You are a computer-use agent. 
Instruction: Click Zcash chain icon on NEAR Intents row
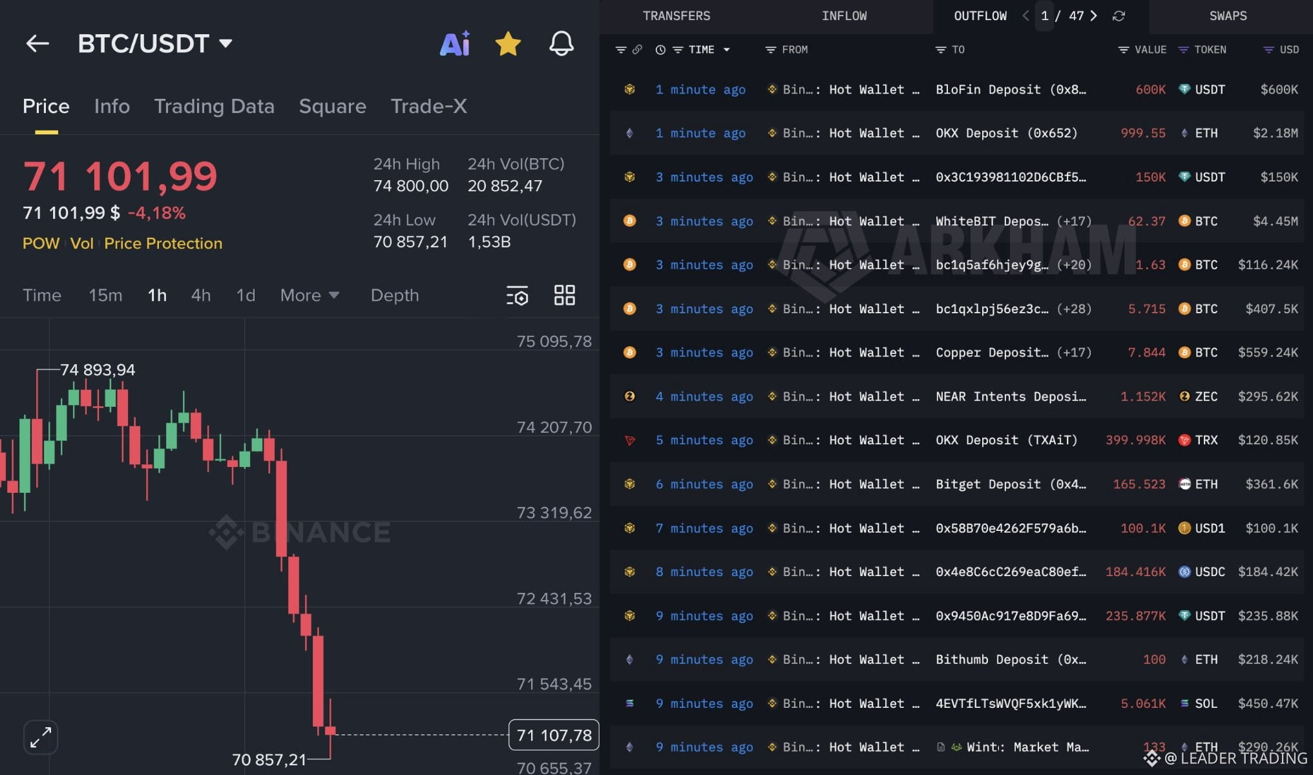[629, 397]
